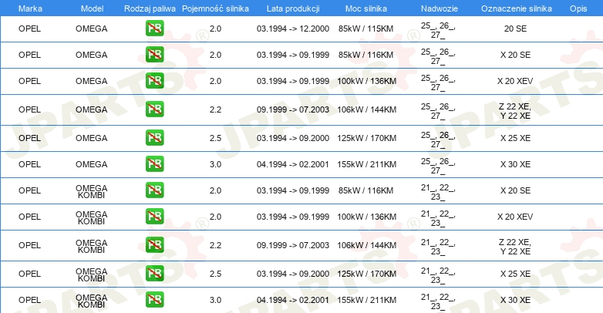Select the 03.1994 -> 12.2000 production years cell

[x=293, y=29]
